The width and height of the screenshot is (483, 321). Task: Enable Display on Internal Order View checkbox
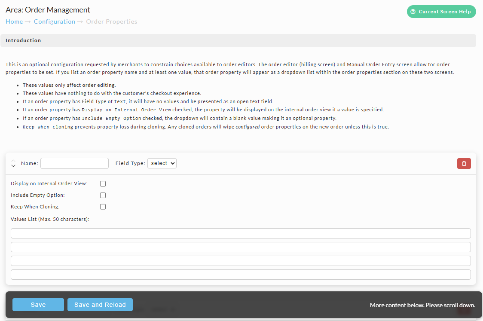tap(103, 183)
